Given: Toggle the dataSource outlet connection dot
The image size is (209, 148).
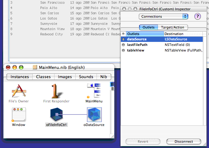Looking at the screenshot, I should (x=124, y=39).
